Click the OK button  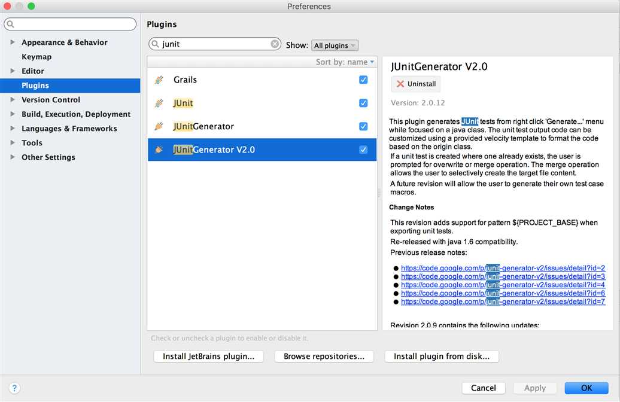[x=586, y=388]
